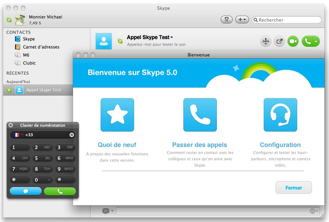
Task: Click dial pad key 6 MNO
Action: coord(65,158)
